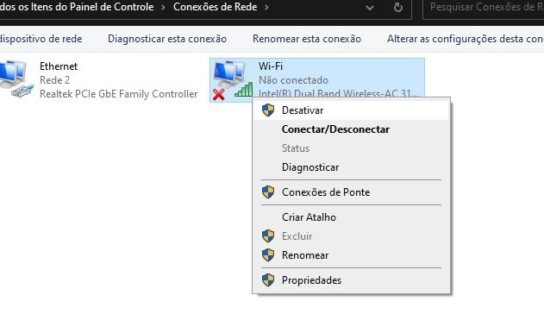Click the shield icon beside Conexões de Ponte
This screenshot has width=544, height=320.
[x=268, y=192]
